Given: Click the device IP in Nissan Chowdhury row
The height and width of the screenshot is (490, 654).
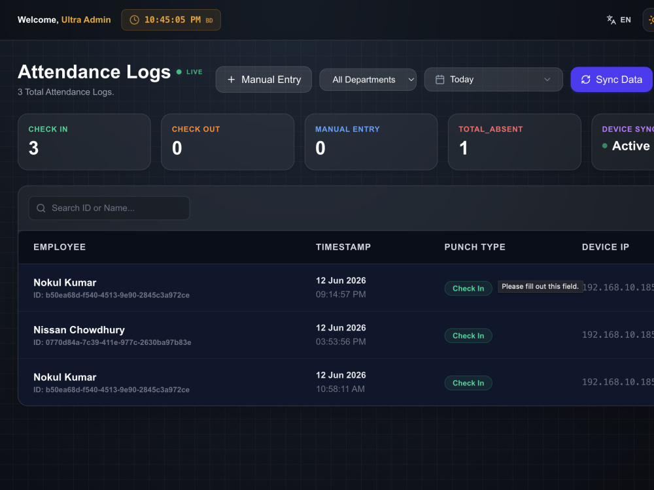Looking at the screenshot, I should (618, 335).
